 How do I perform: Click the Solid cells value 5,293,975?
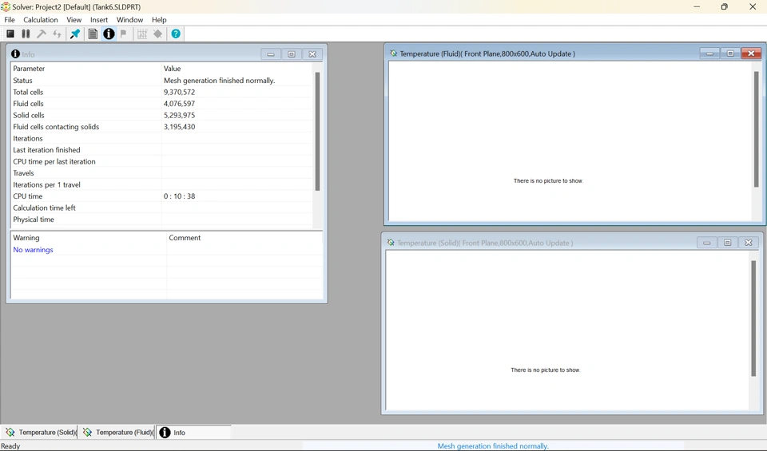[x=179, y=115]
